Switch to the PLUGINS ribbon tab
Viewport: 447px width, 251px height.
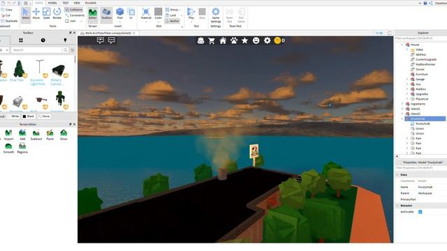(91, 3)
